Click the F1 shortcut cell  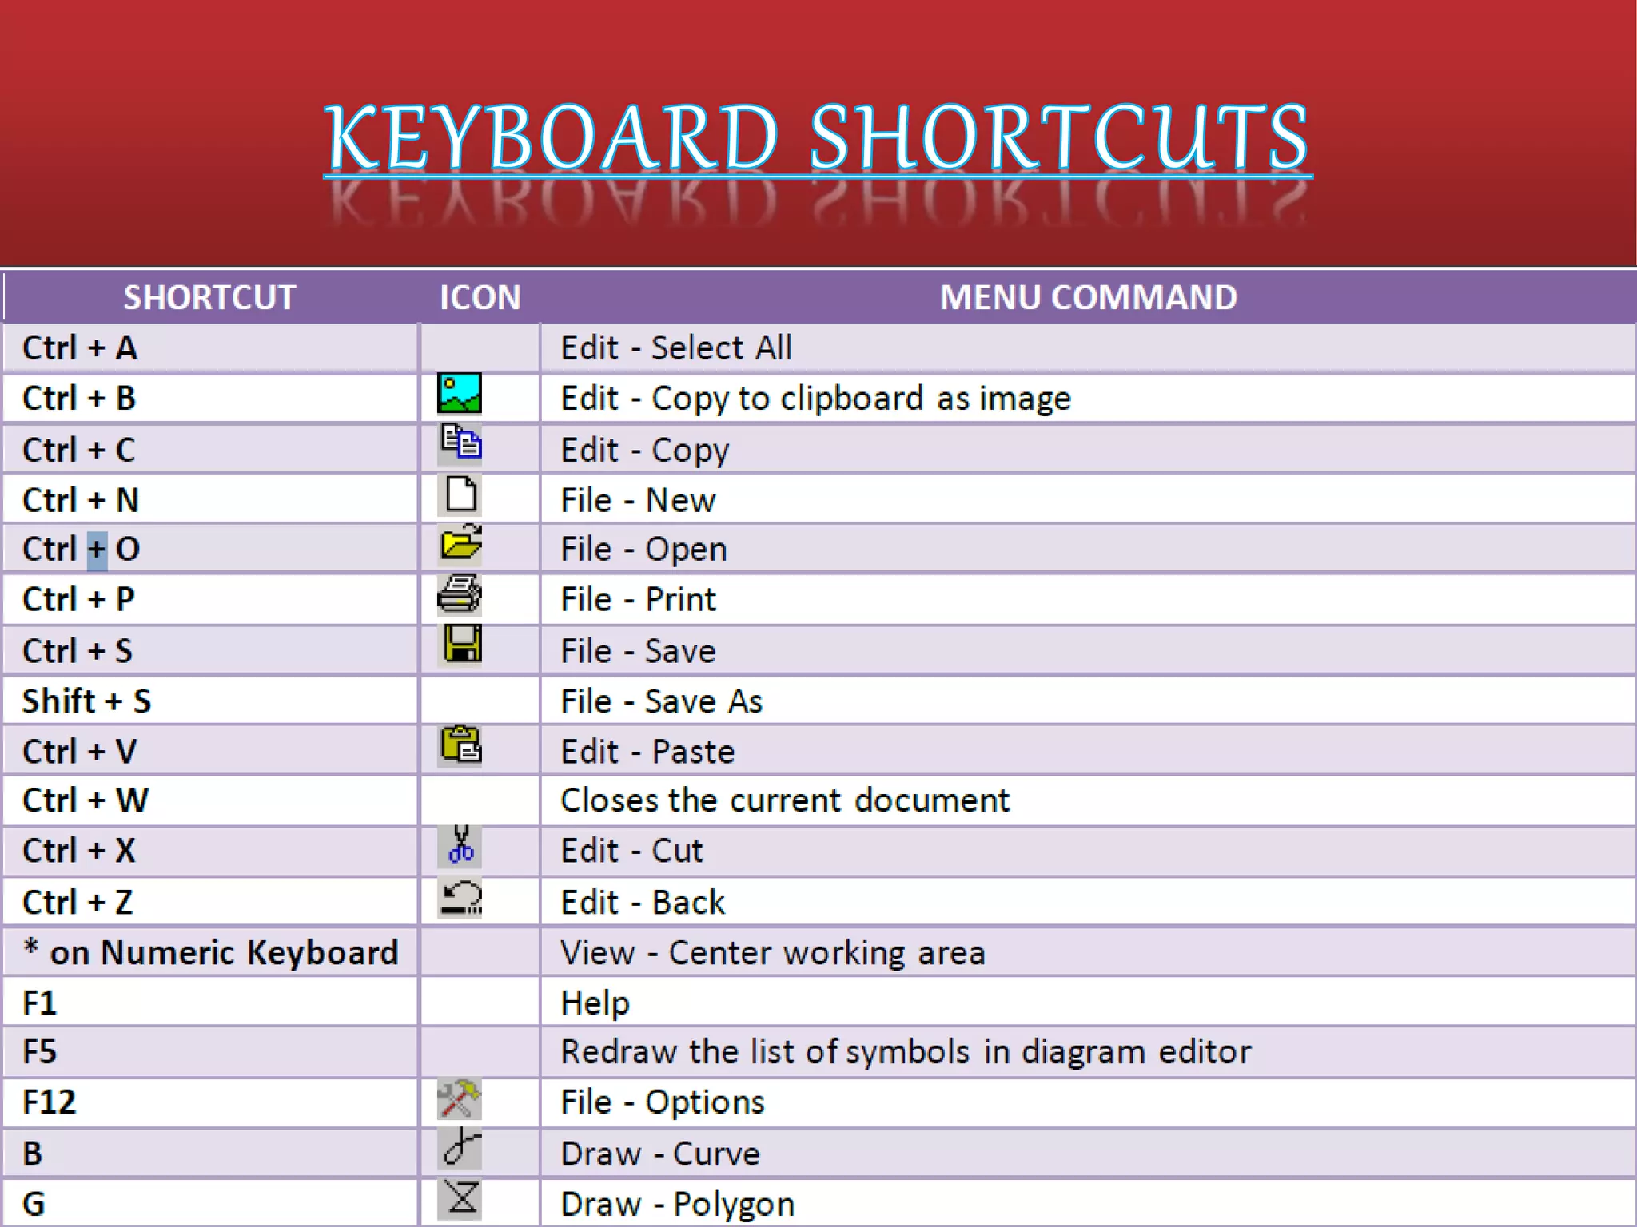(x=40, y=1003)
